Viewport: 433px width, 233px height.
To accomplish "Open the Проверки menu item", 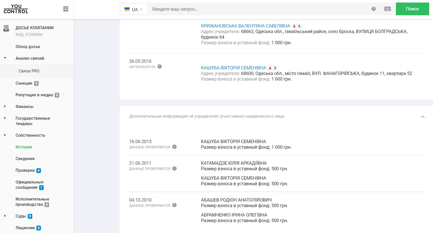I will click(x=25, y=170).
